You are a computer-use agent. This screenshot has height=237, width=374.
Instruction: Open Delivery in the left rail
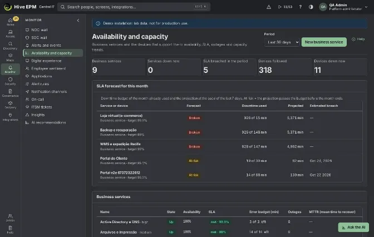coord(10,105)
